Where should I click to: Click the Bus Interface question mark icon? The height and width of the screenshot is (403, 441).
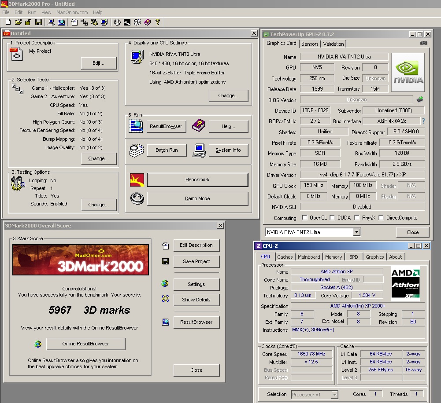pos(423,121)
